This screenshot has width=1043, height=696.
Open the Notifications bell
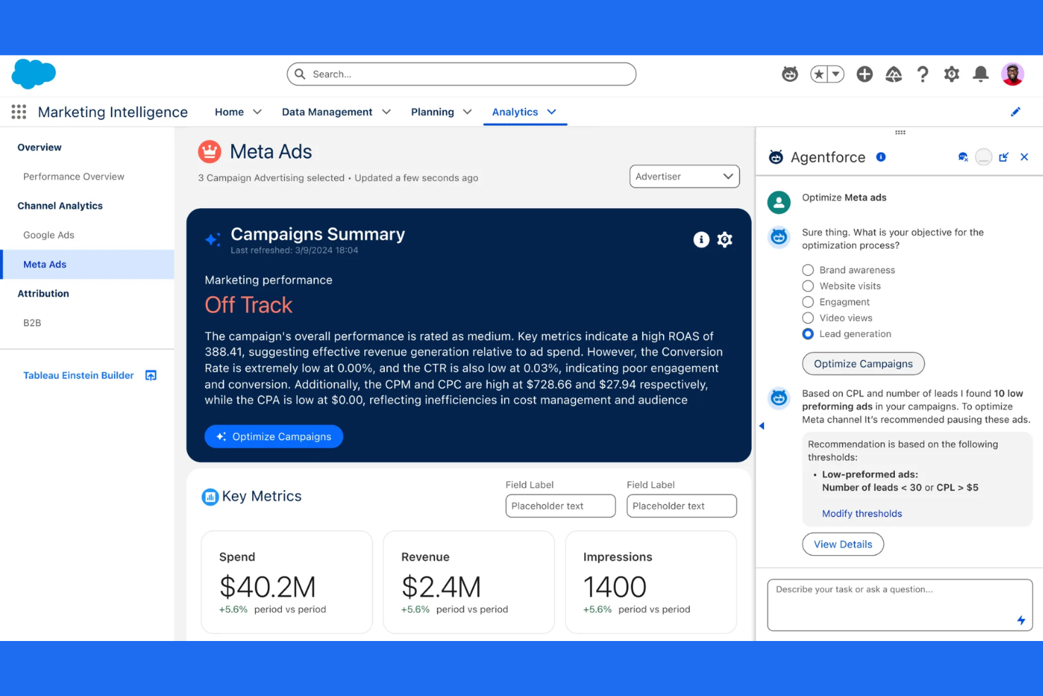point(980,74)
